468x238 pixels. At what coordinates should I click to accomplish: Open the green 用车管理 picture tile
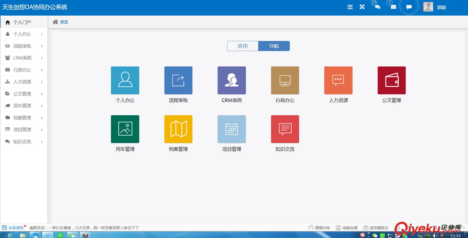point(125,129)
